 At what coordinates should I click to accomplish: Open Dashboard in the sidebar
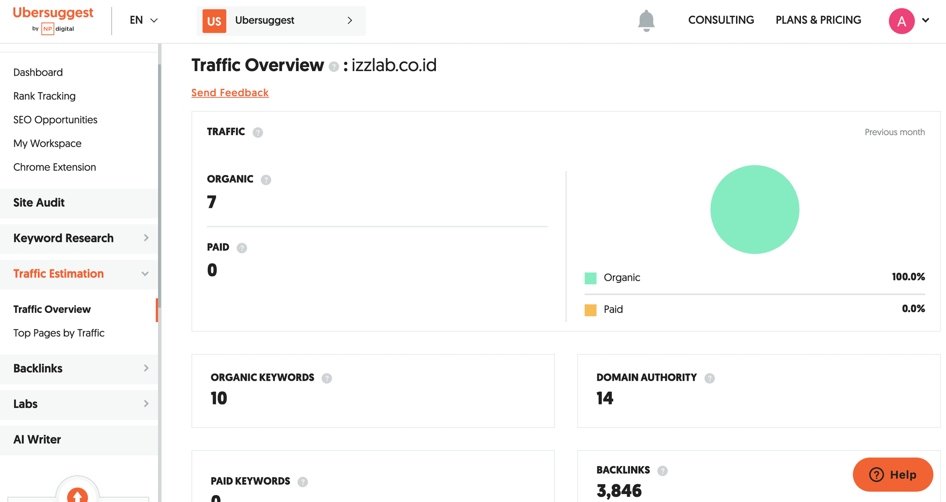[x=38, y=72]
